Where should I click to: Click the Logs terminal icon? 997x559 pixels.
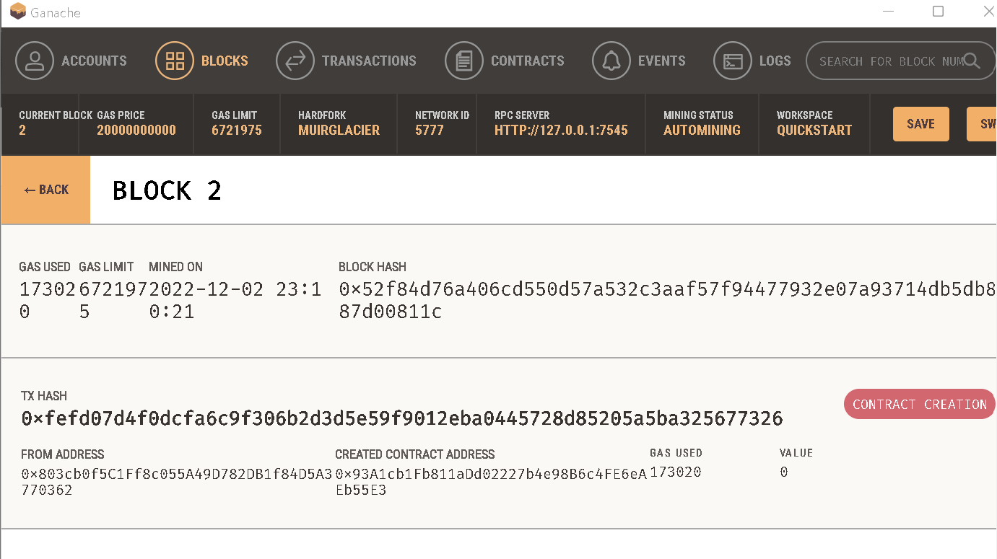click(x=733, y=61)
